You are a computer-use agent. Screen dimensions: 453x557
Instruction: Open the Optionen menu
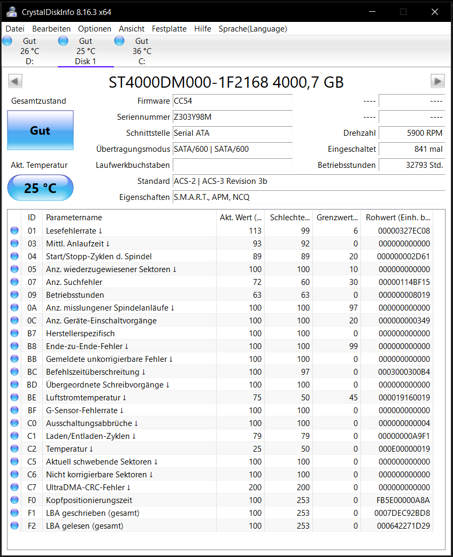tap(95, 29)
